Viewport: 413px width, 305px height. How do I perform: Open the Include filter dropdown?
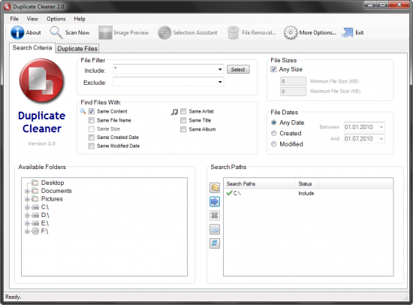(220, 70)
